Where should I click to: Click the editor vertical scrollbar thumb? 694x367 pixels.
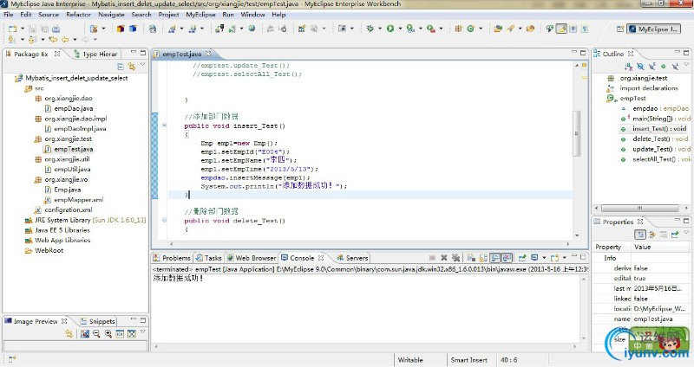(x=576, y=133)
